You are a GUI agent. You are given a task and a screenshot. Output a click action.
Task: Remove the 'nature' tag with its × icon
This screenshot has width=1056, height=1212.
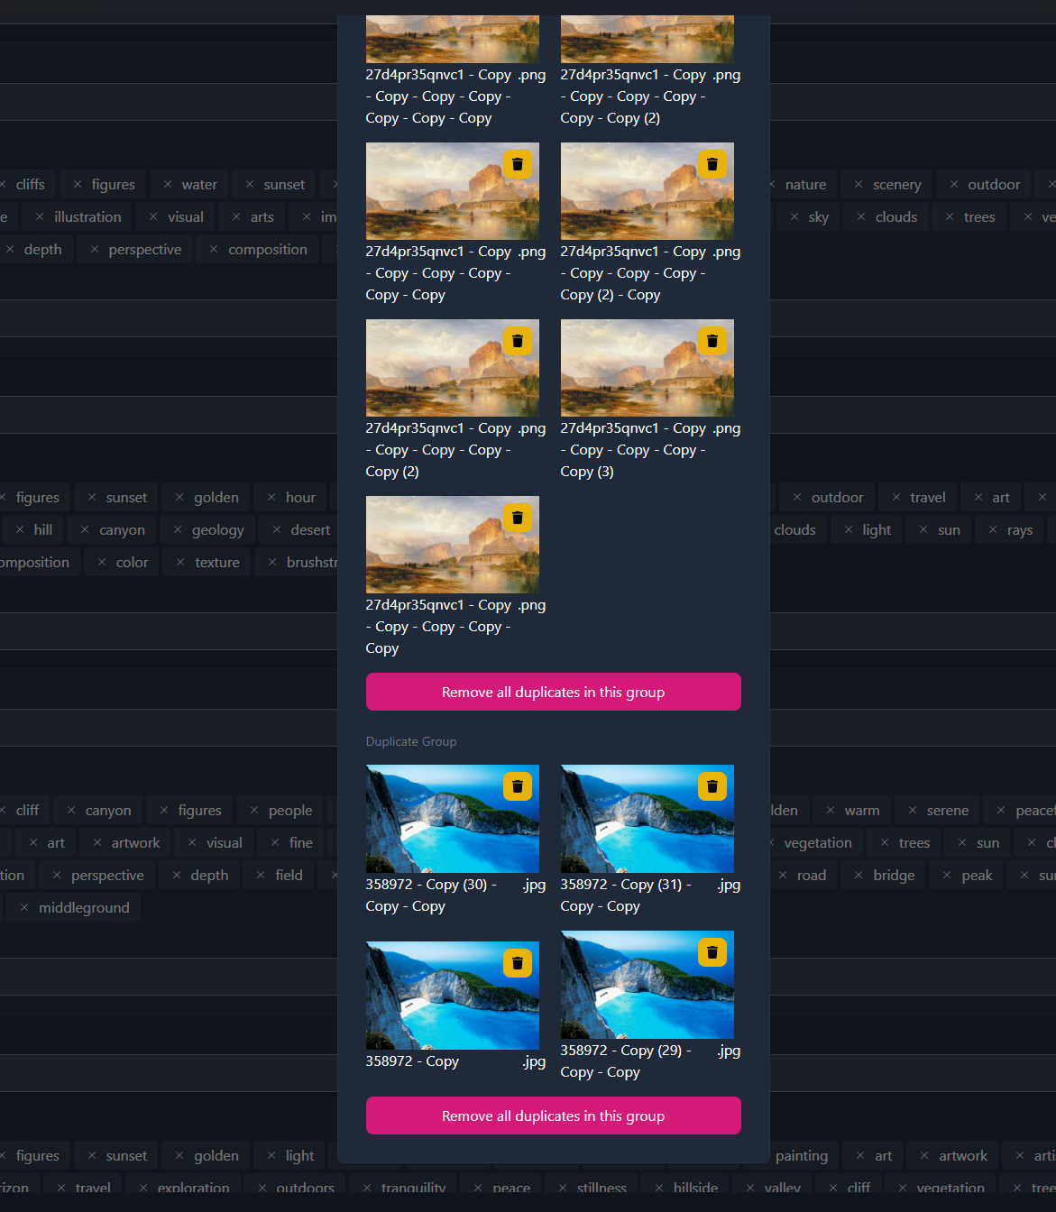click(x=772, y=185)
